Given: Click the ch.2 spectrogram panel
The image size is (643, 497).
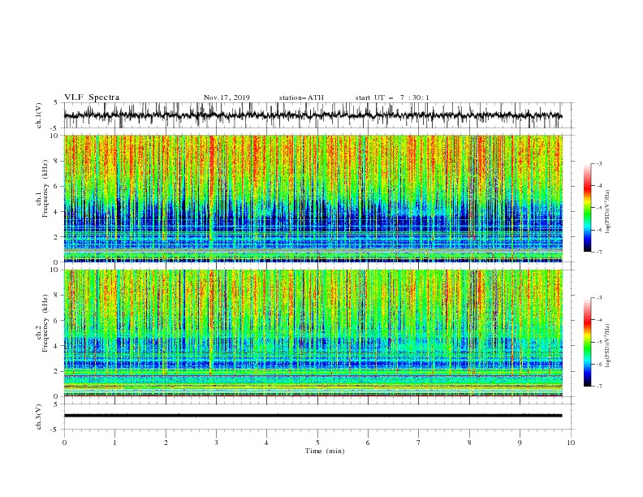Looking at the screenshot, I should click(x=313, y=333).
